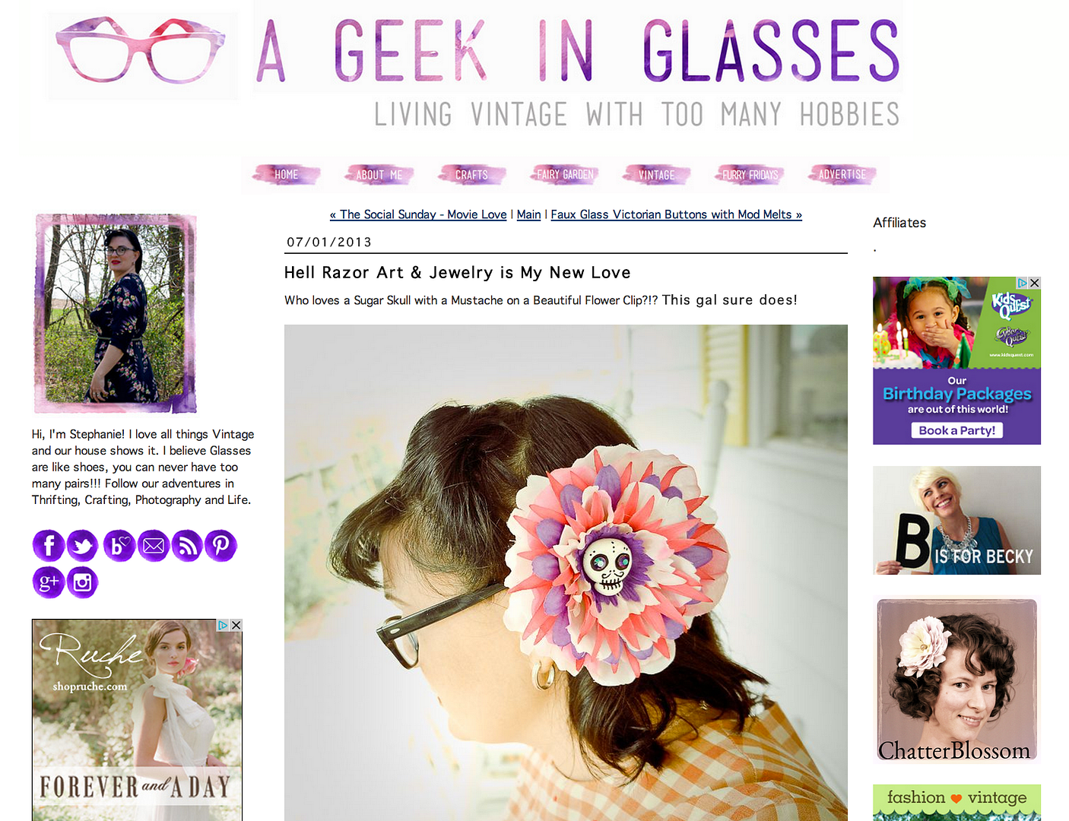Open Faux Glass Victorian Buttons next post link
Image resolution: width=1069 pixels, height=821 pixels.
coord(677,214)
